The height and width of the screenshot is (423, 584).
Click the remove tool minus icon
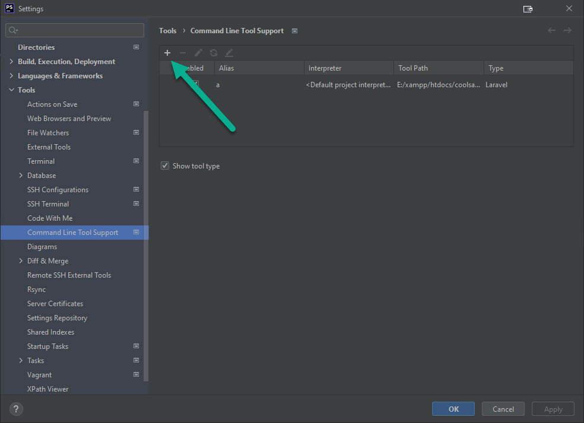pos(183,53)
